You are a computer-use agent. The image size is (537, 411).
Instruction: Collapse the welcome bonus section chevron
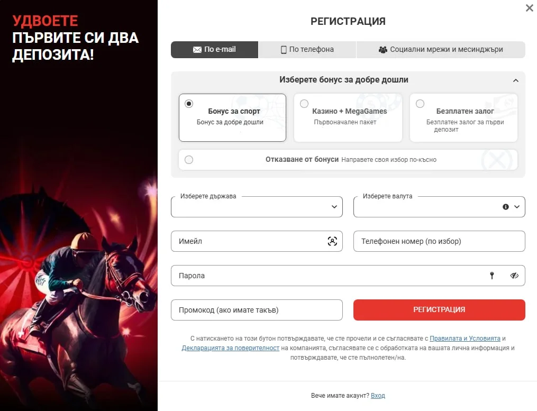coord(516,80)
